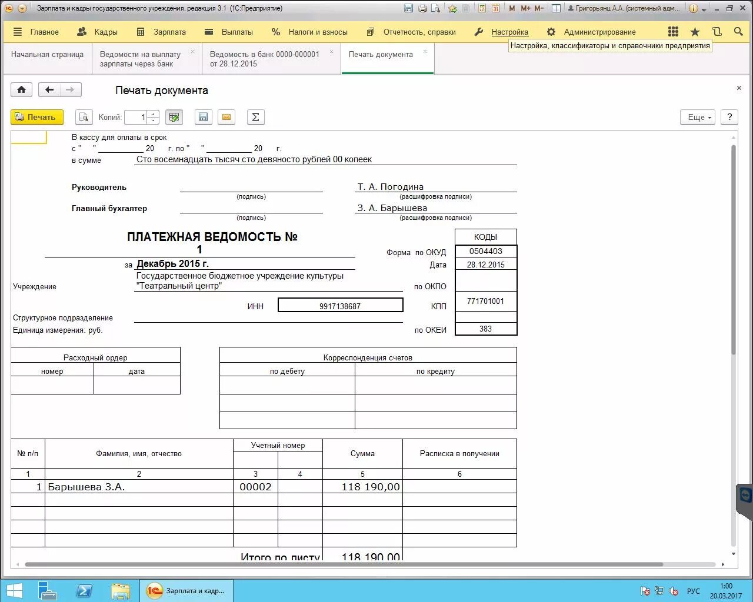Open the search magnifier icon
753x602 pixels.
[738, 32]
